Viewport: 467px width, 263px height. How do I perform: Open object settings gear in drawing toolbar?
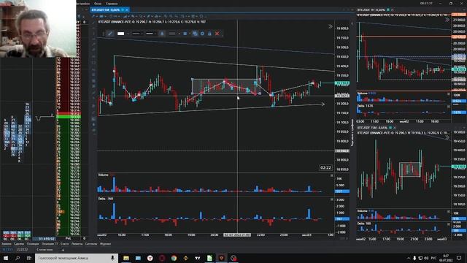[203, 34]
